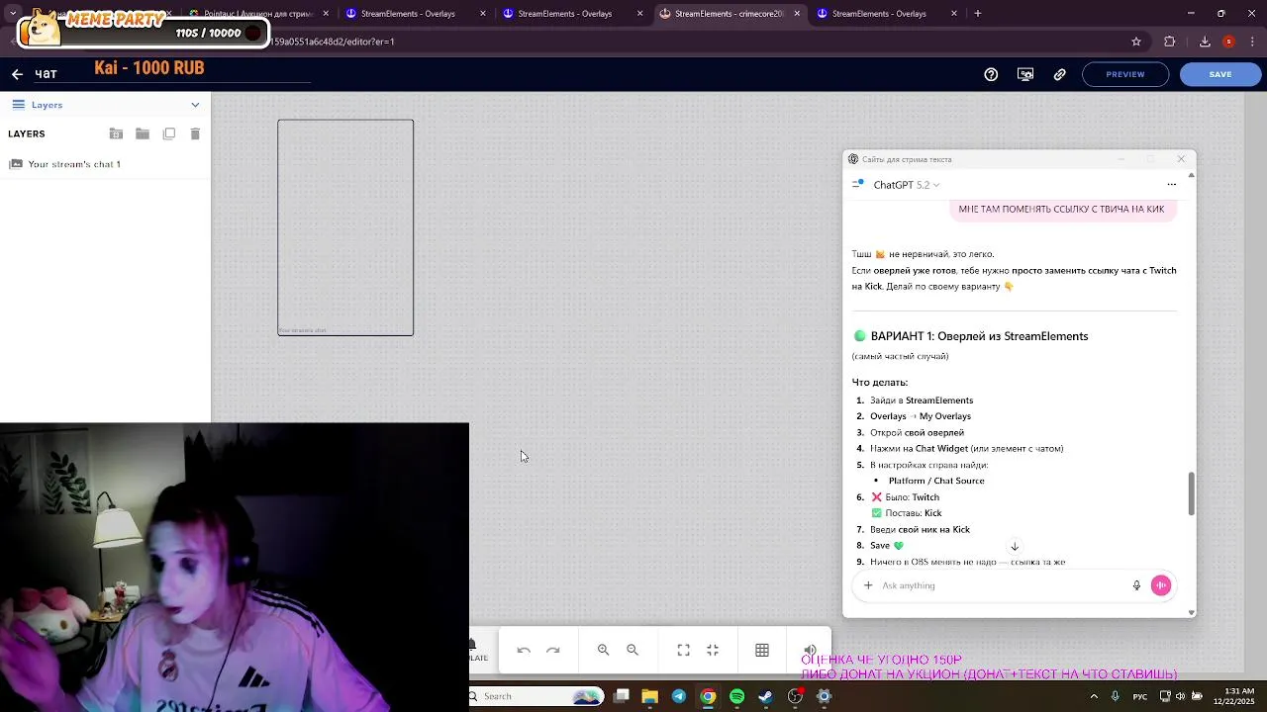Open overlay settings monitor icon in header
This screenshot has height=712, width=1267.
click(x=1025, y=74)
